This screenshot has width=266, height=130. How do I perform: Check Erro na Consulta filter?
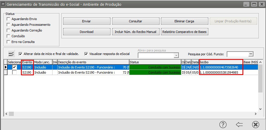(x=8, y=42)
